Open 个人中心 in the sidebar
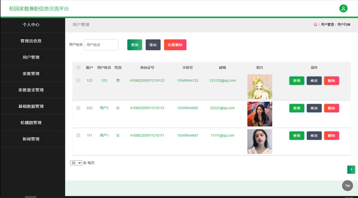Viewport: 358px width, 198px height. (x=31, y=24)
